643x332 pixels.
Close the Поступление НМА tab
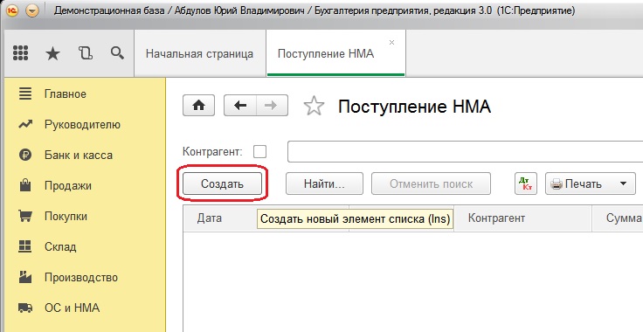tap(391, 42)
